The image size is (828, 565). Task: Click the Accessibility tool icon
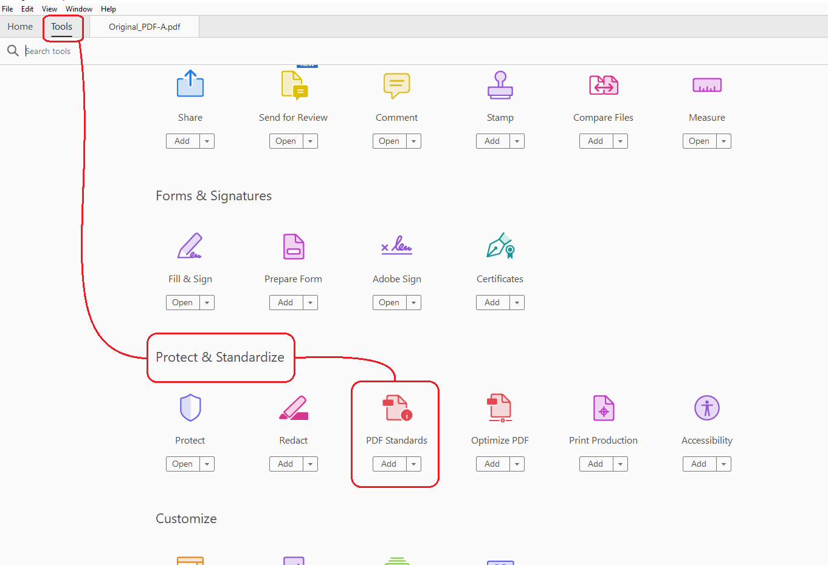(706, 407)
